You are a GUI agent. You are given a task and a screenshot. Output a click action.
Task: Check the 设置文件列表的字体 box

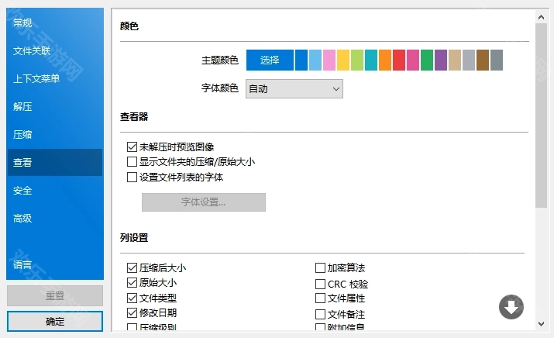coord(132,177)
